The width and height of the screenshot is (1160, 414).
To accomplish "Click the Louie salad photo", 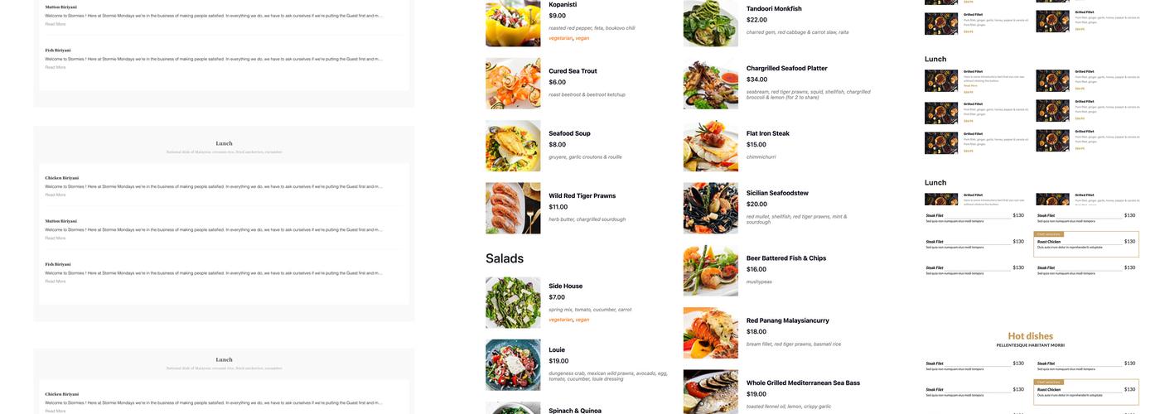I will tap(513, 364).
